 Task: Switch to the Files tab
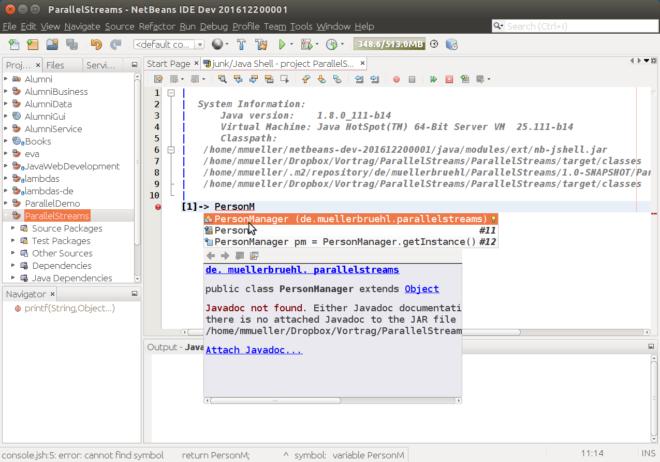coord(55,65)
